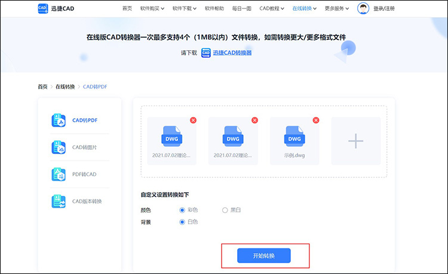The image size is (448, 274).
Task: Open the 迅捷CAD转换器 download link
Action: tap(232, 53)
